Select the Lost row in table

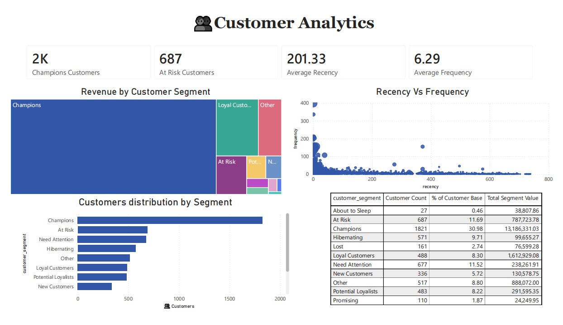[x=436, y=247]
